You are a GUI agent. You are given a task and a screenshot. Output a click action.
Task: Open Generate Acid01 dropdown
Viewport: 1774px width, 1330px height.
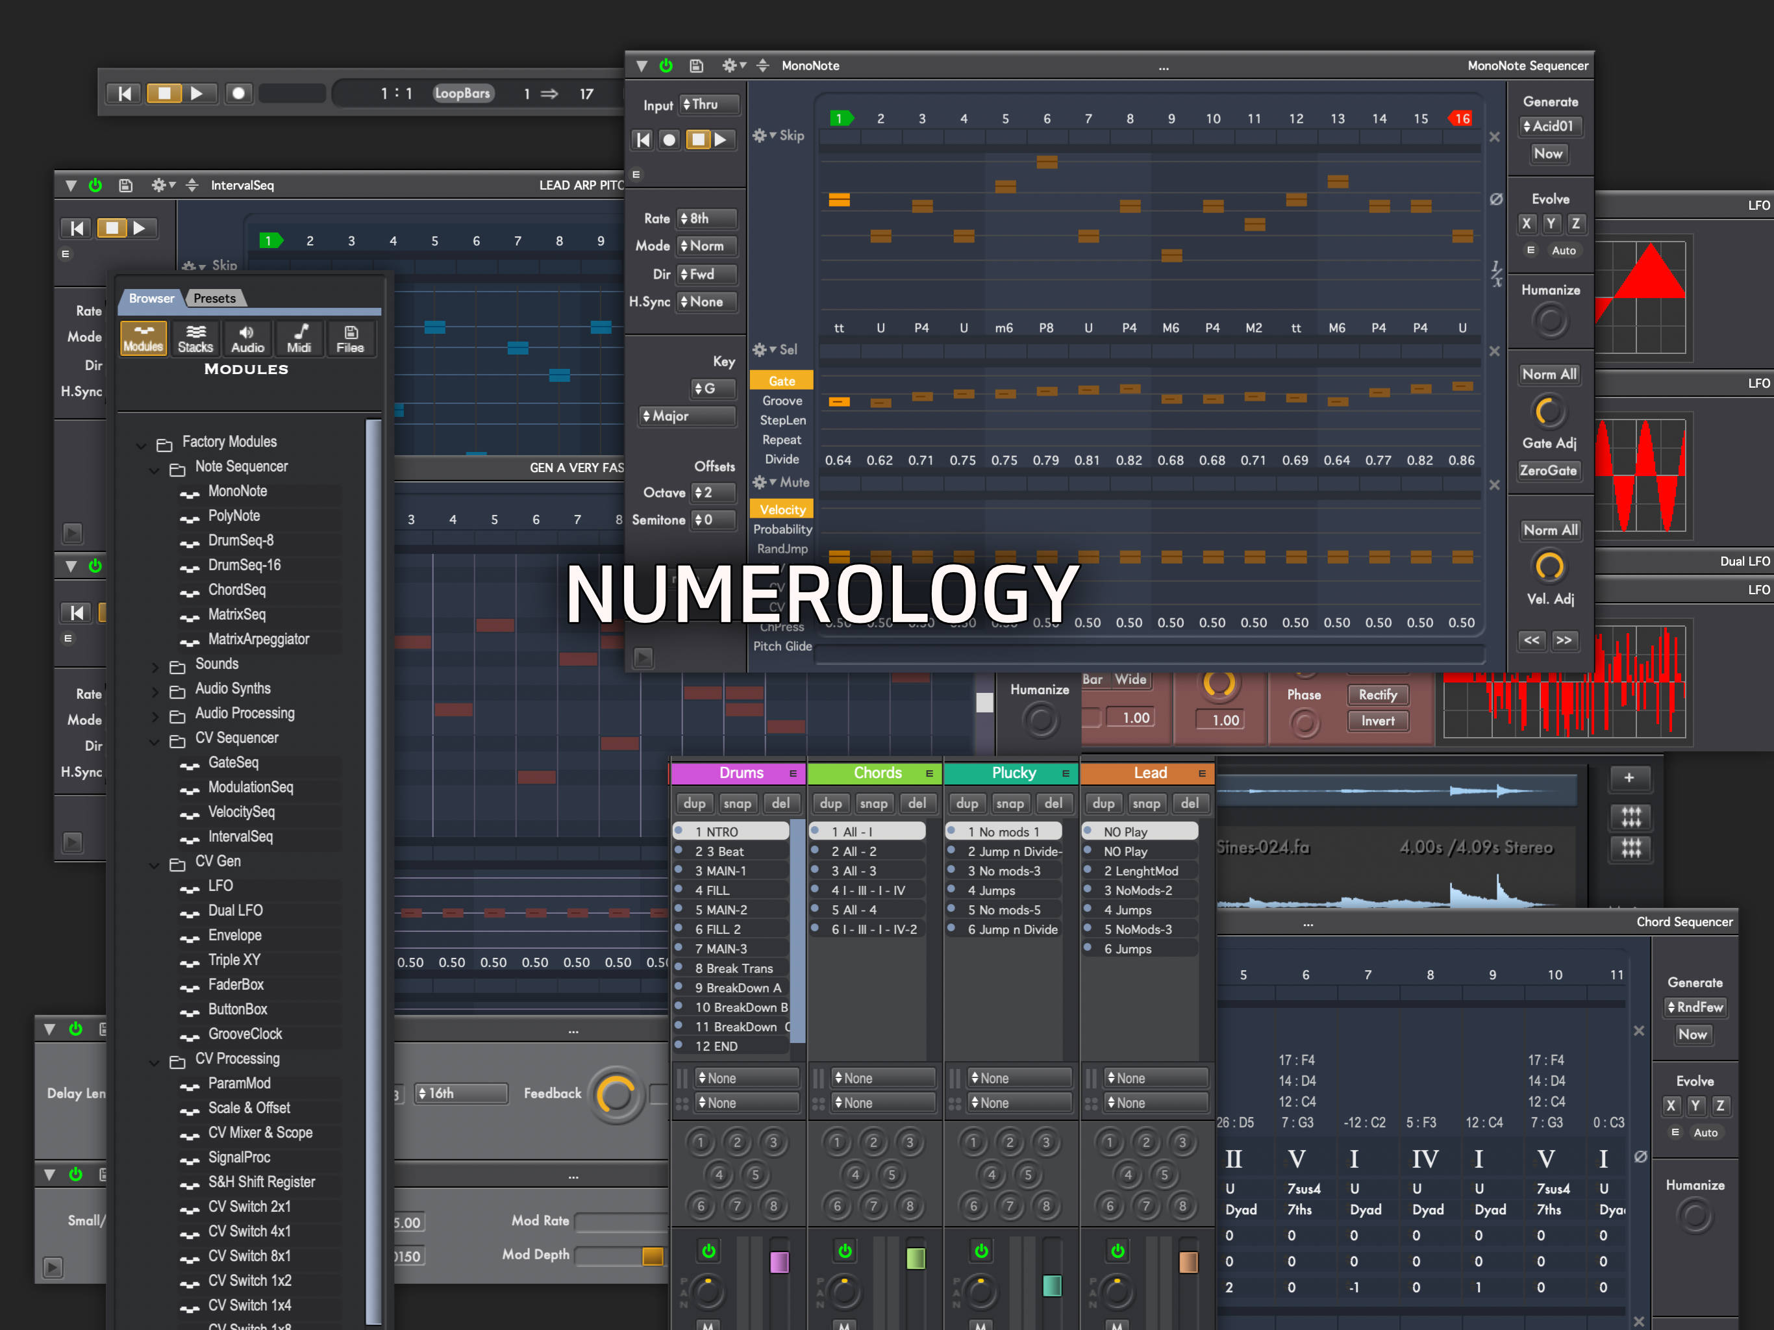tap(1550, 126)
